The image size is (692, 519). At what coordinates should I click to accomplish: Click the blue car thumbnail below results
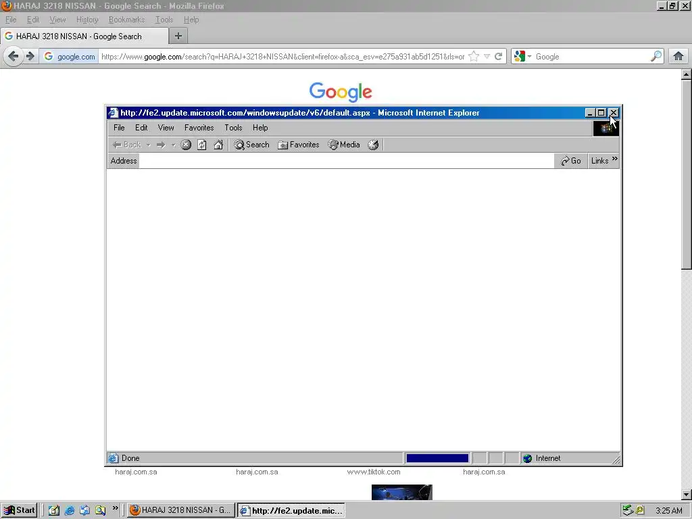tap(401, 492)
